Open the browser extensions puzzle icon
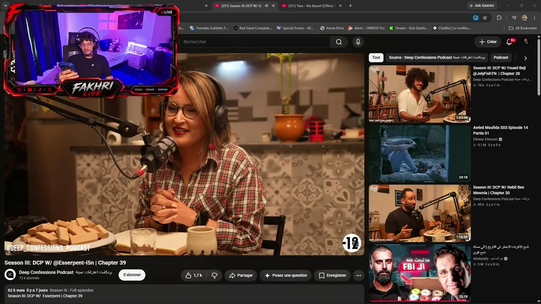 (499, 18)
